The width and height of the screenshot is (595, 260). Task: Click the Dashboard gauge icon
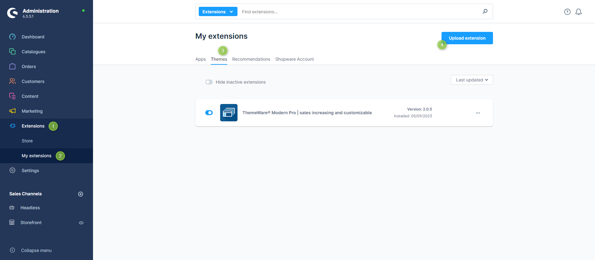(x=12, y=37)
